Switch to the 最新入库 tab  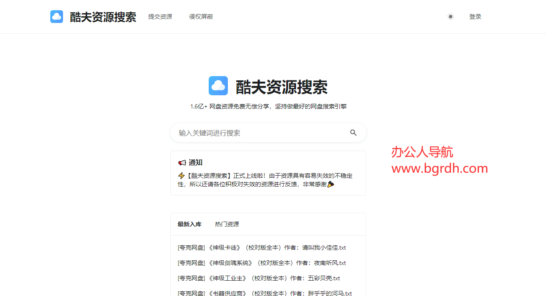tap(189, 224)
